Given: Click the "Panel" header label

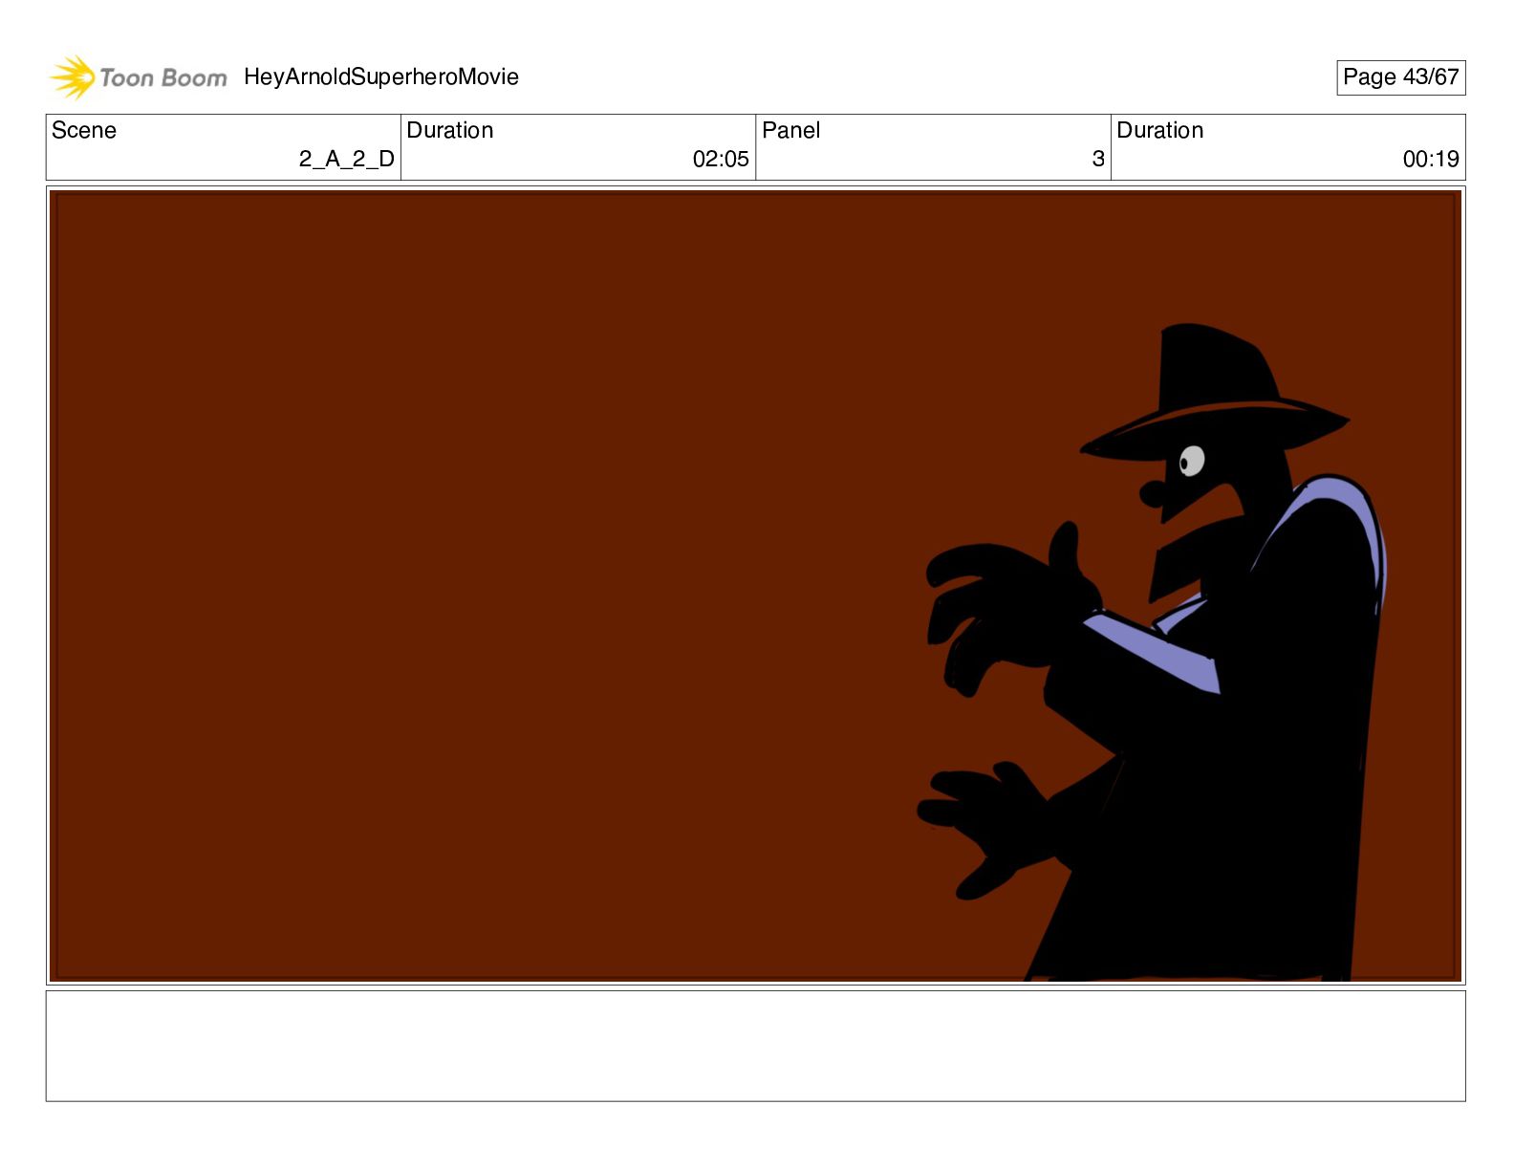Looking at the screenshot, I should tap(791, 130).
